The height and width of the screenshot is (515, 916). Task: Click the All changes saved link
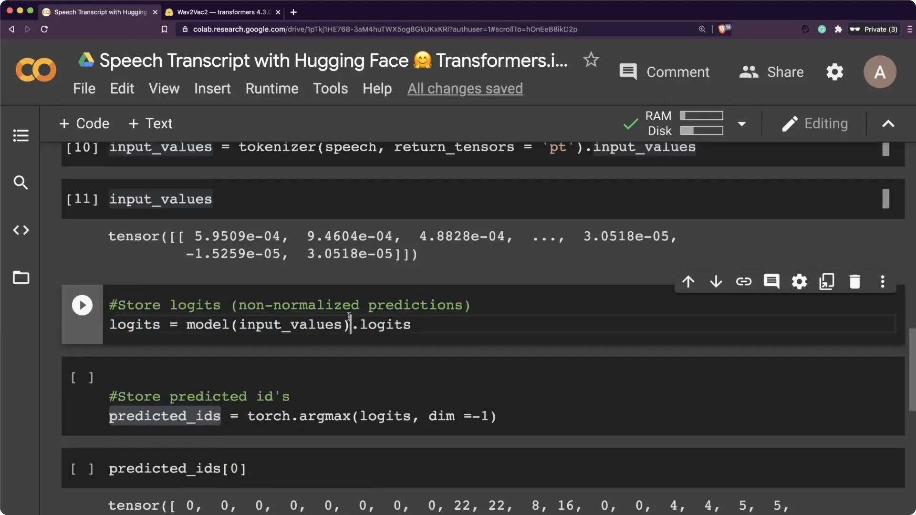point(465,88)
